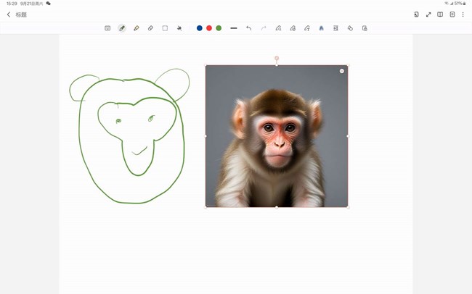Viewport: 472px width, 294px height.
Task: Switch to keyboard text input mode
Action: pyautogui.click(x=107, y=28)
